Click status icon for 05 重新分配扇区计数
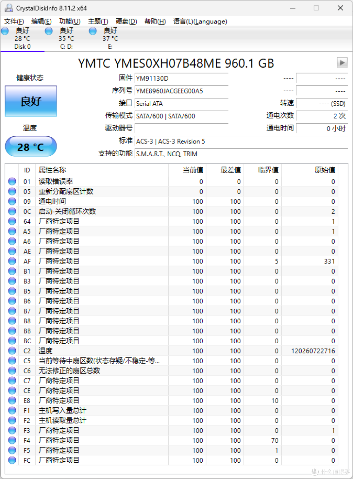The height and width of the screenshot is (479, 353). coord(12,191)
